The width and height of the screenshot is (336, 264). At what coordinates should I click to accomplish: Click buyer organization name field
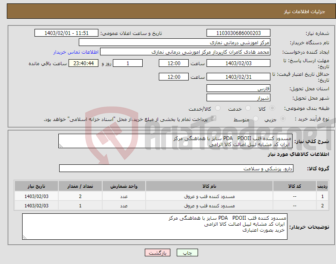(x=175, y=43)
